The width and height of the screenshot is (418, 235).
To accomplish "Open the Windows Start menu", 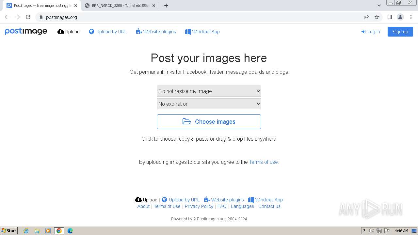I will click(9, 231).
